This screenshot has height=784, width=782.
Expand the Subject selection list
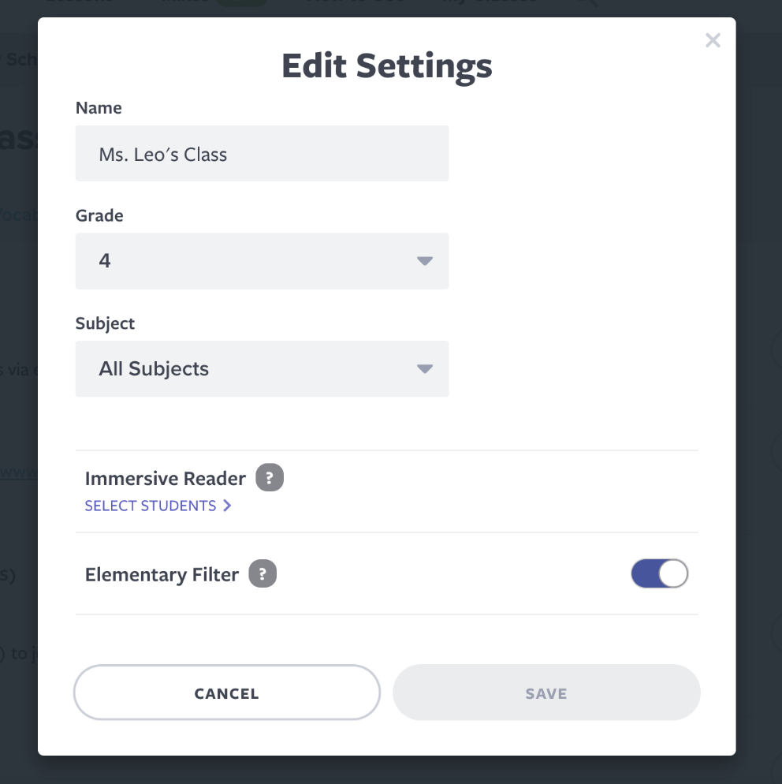262,368
